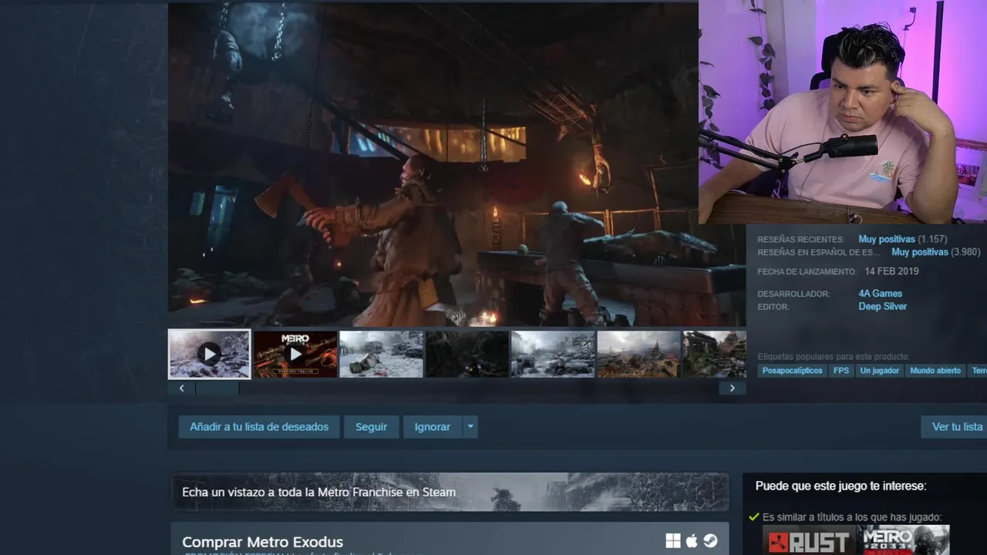
Task: Open Spanish reviews Muy positivas link
Action: pyautogui.click(x=920, y=252)
